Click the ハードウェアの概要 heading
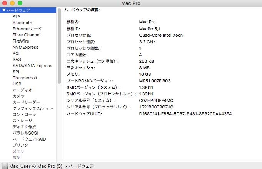Viewport: 262px width, 169px height. [x=82, y=10]
